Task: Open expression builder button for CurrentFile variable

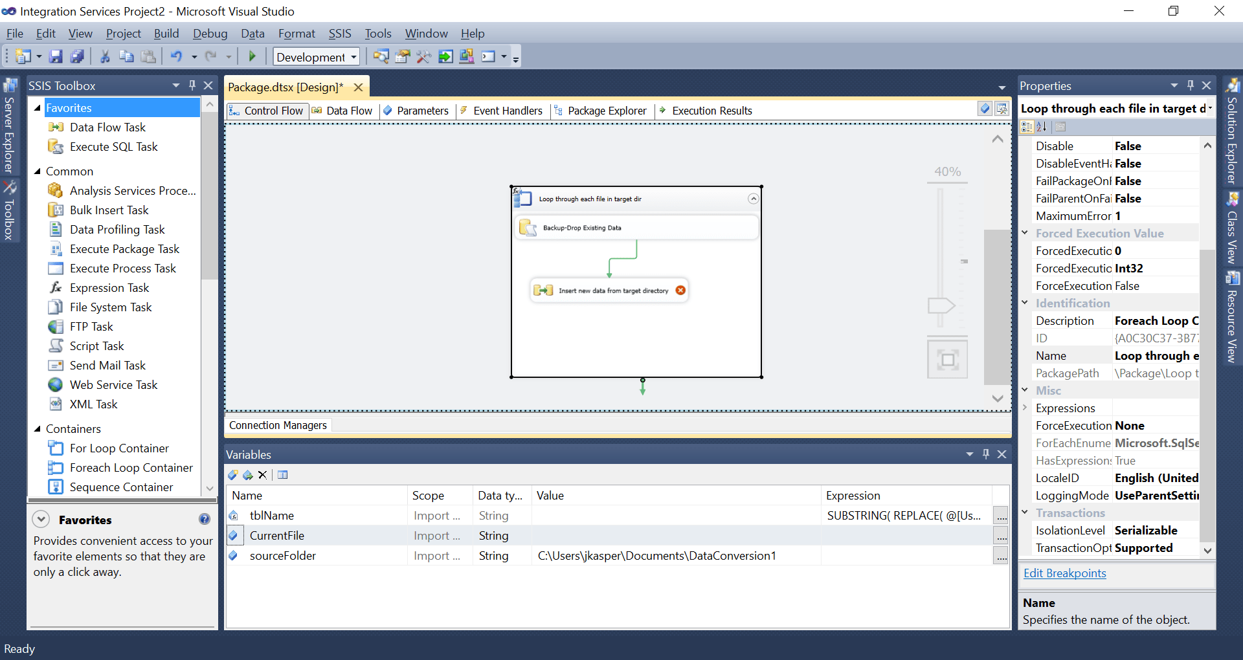Action: 1001,536
